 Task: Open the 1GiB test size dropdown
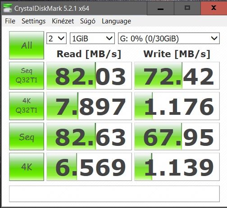[92, 38]
